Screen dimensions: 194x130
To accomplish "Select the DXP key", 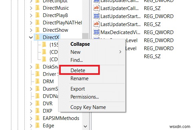I will (x=47, y=111).
